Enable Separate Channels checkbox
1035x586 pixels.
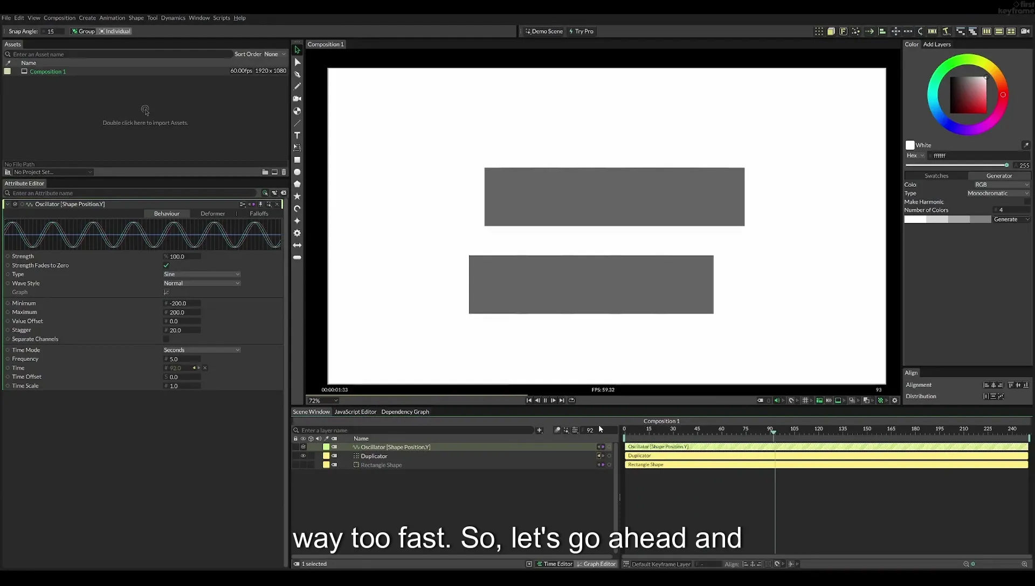tap(166, 339)
